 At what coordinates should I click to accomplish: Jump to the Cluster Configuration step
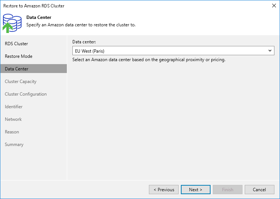(x=26, y=94)
